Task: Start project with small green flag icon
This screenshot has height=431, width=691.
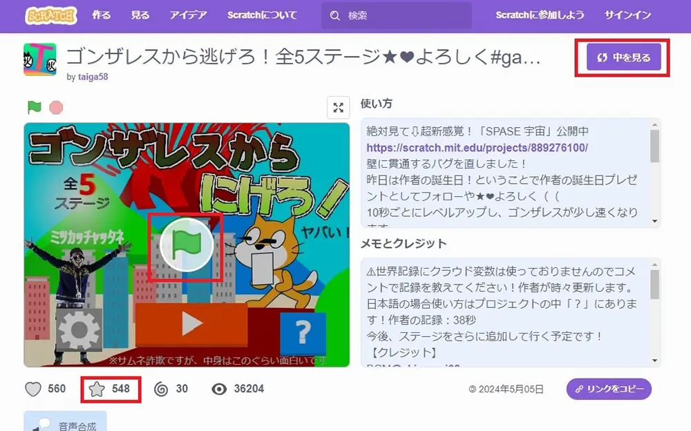Action: point(34,107)
